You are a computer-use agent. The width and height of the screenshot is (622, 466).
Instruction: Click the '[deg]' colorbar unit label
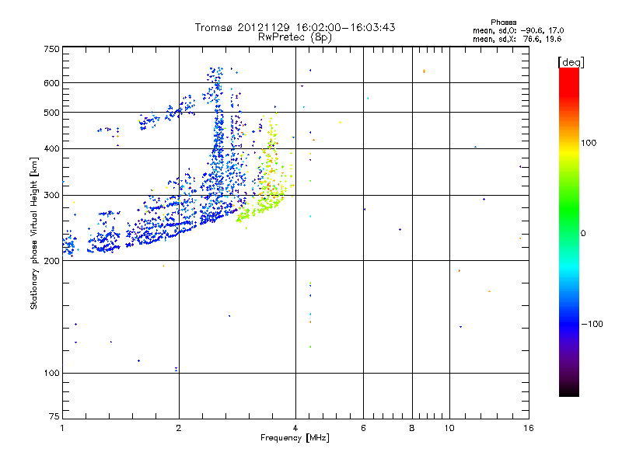click(571, 63)
